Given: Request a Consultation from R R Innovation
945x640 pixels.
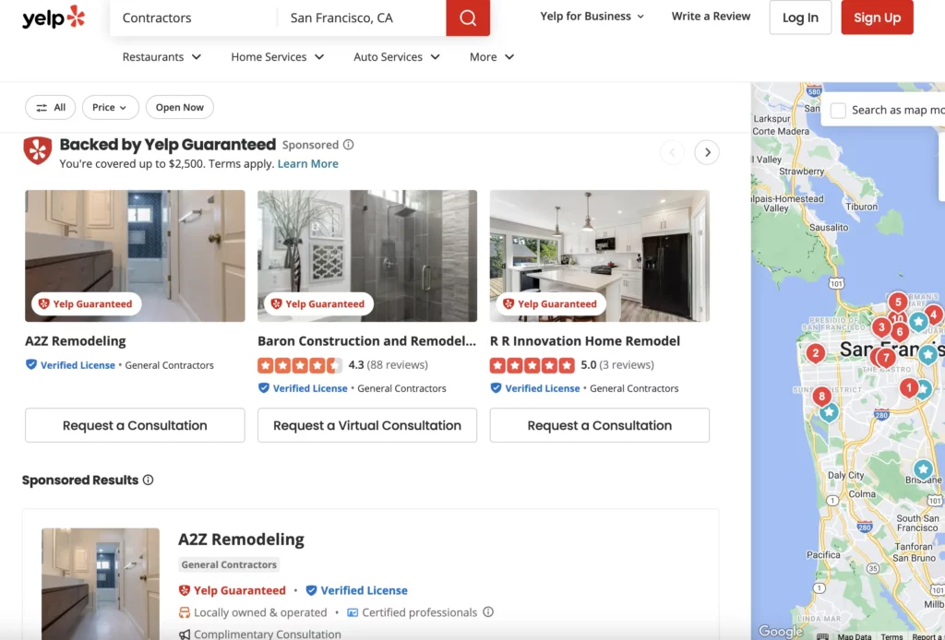Looking at the screenshot, I should click(x=600, y=425).
